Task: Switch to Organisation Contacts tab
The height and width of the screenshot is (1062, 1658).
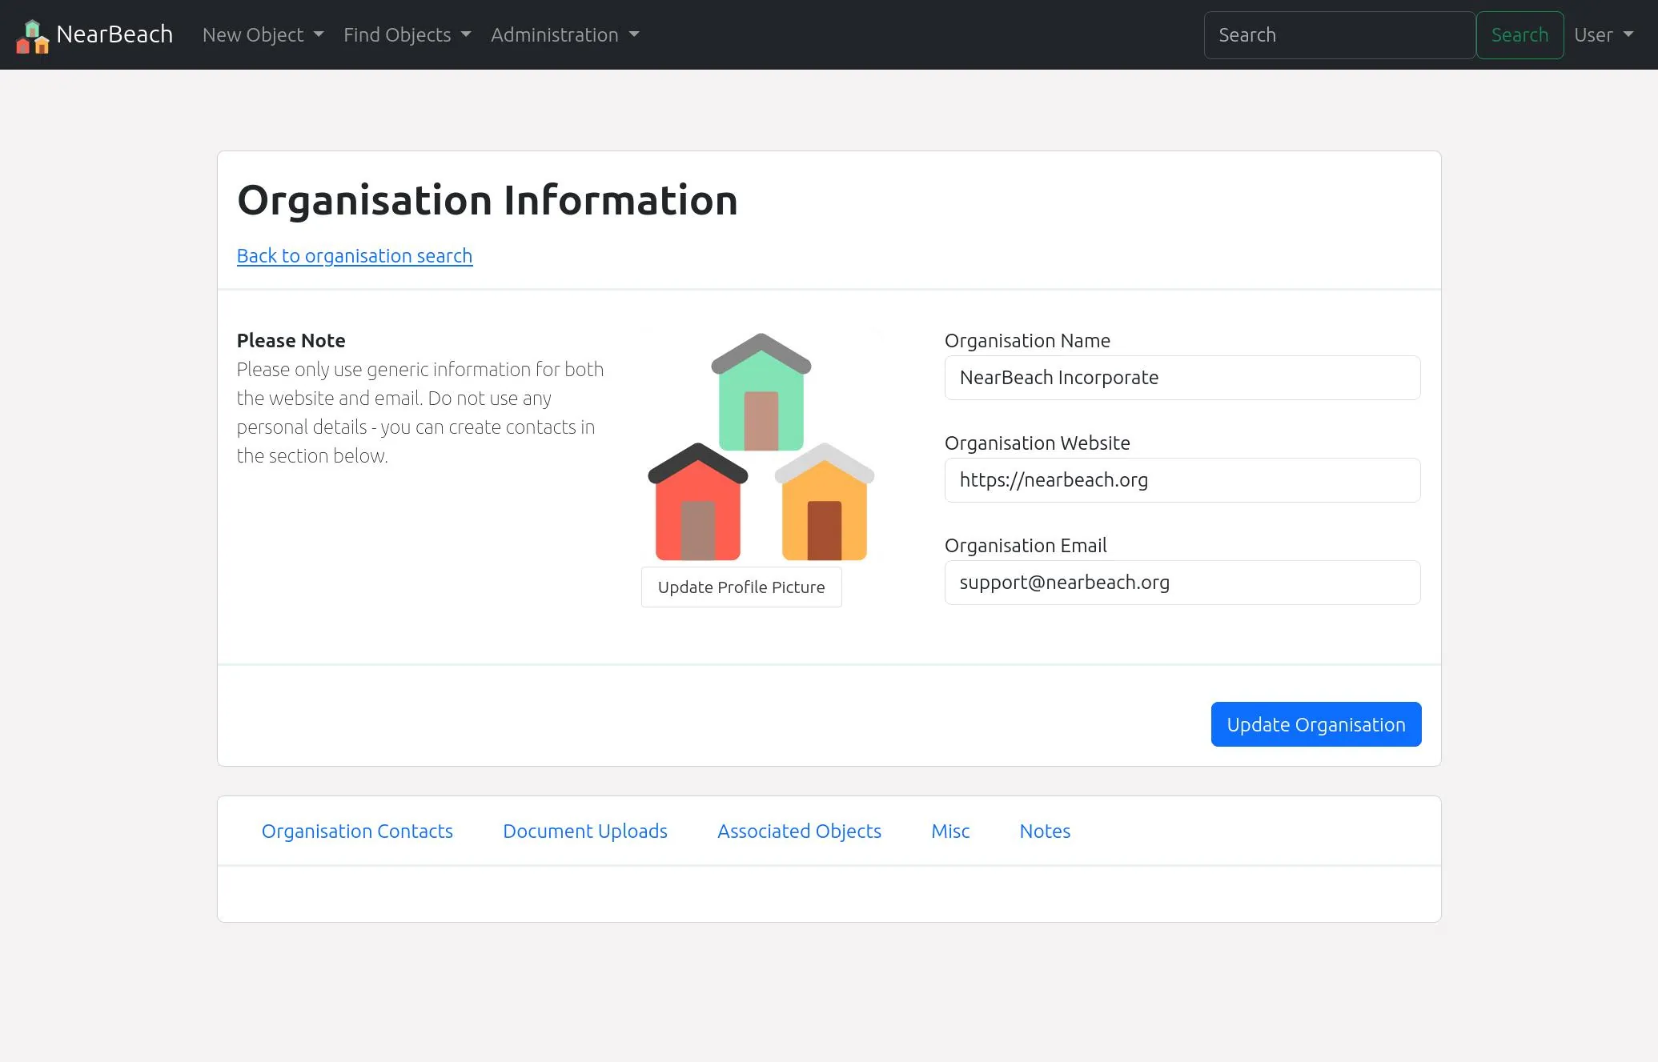Action: [x=357, y=831]
